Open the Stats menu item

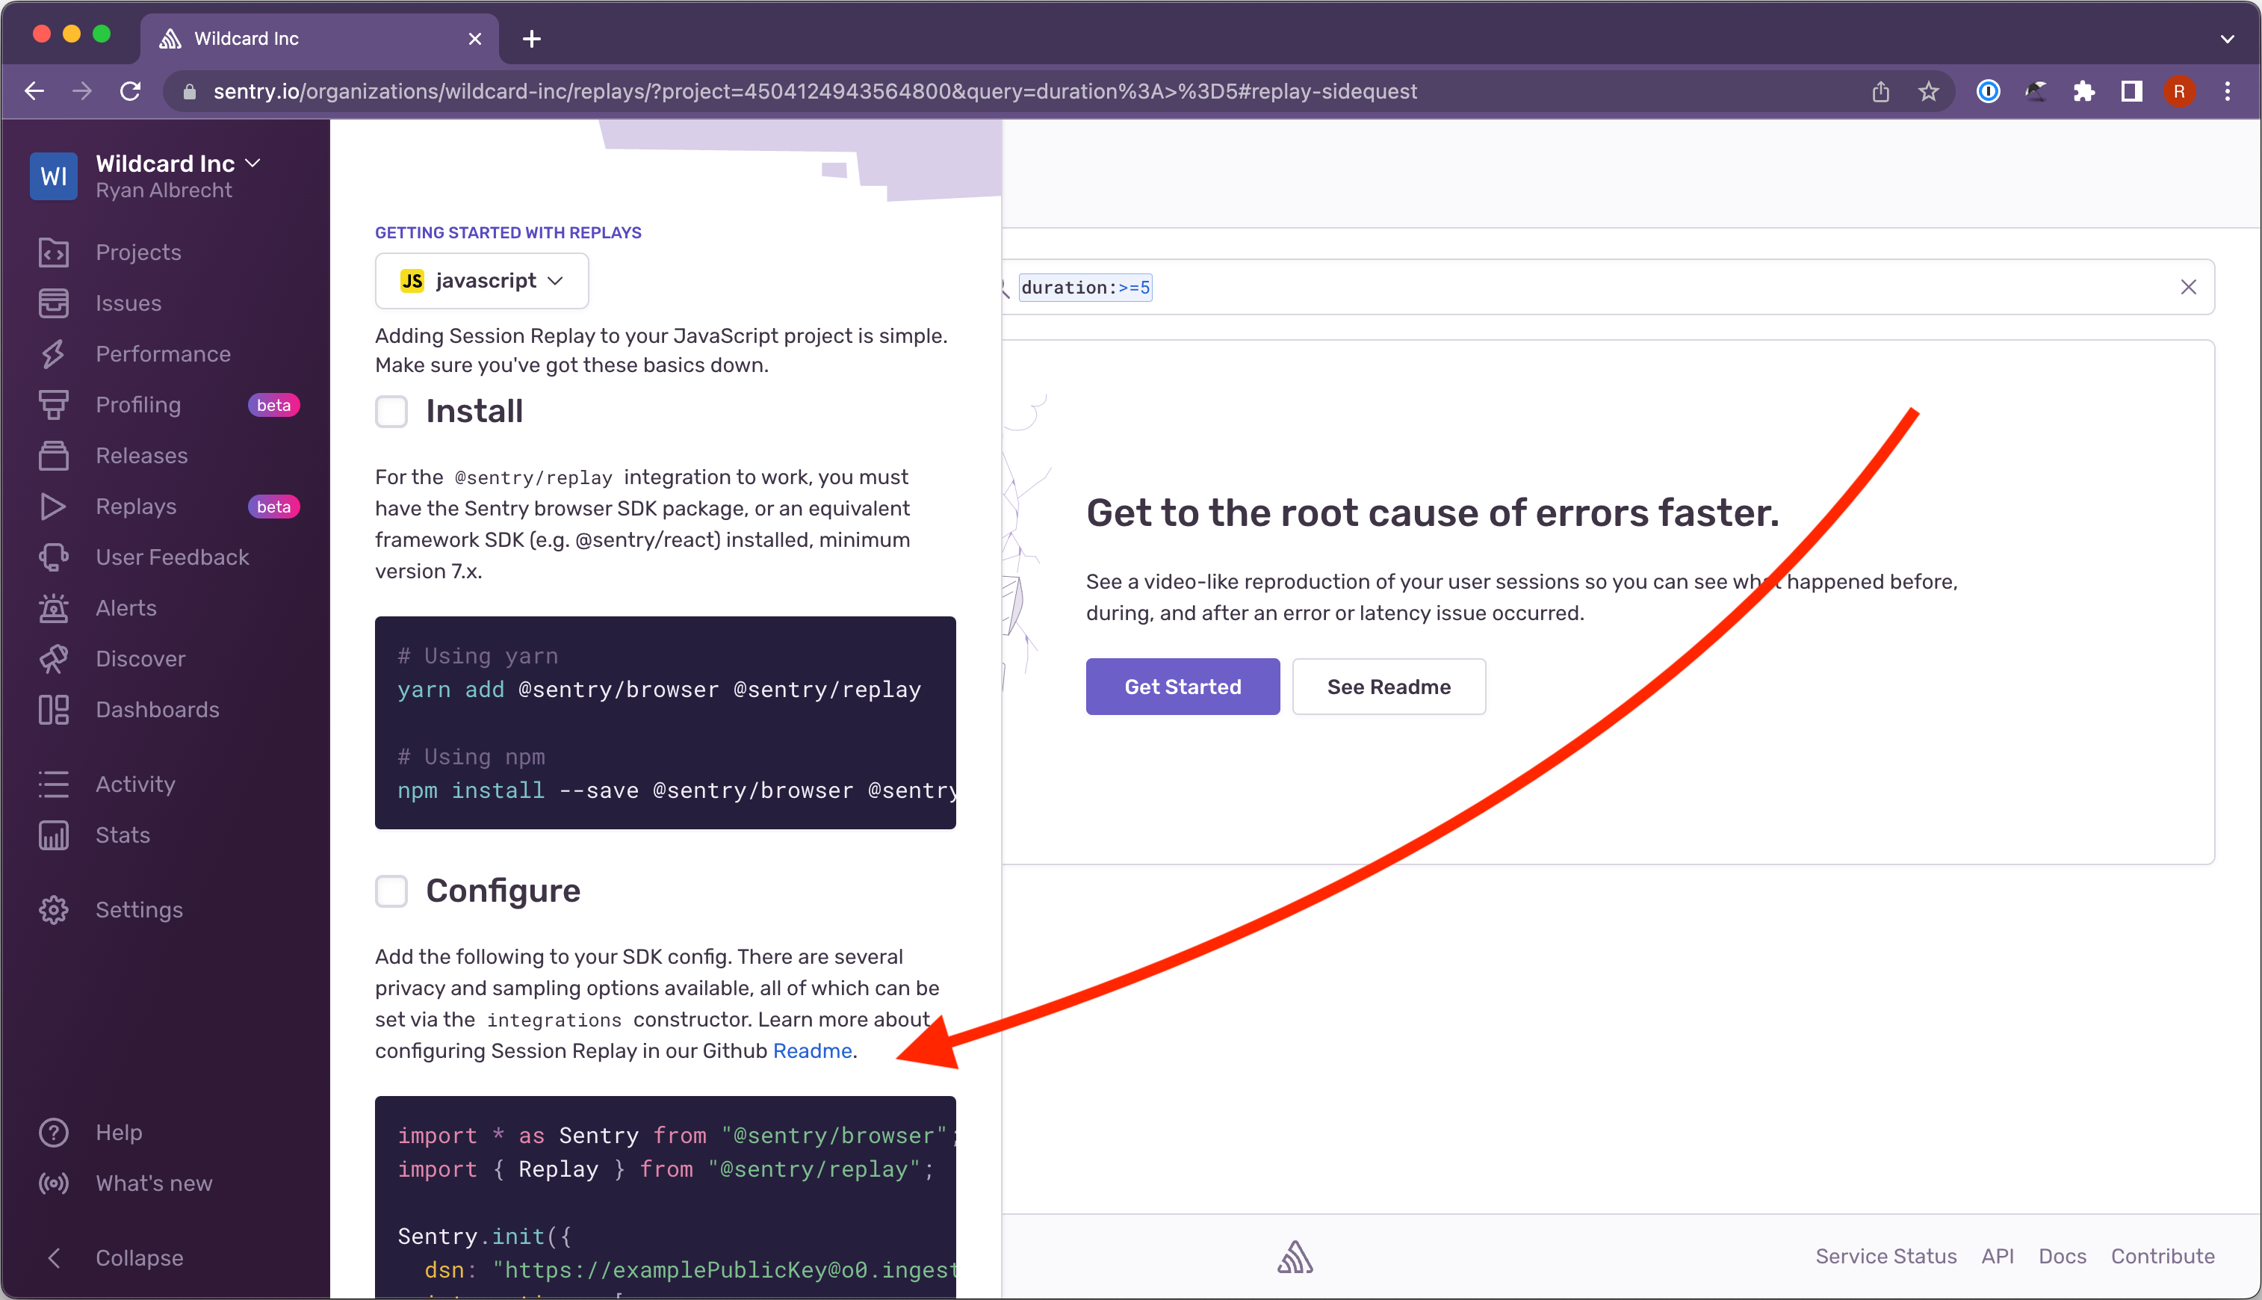(123, 835)
